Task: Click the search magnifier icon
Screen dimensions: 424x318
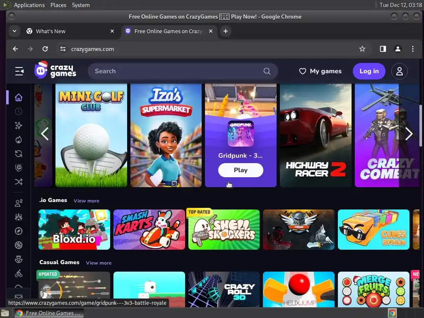Action: (x=267, y=71)
